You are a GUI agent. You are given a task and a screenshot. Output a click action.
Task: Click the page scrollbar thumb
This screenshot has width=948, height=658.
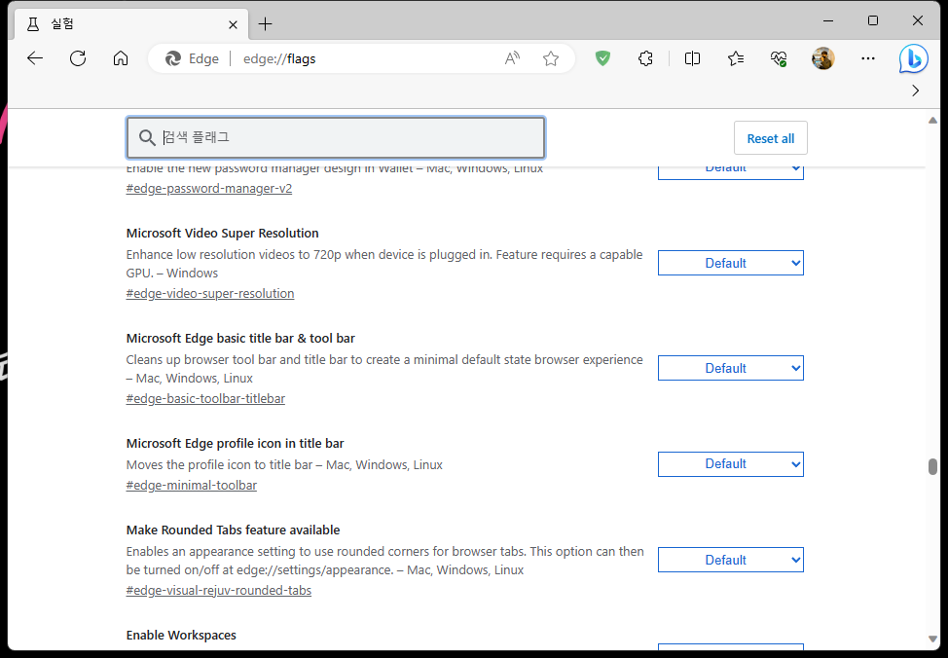(932, 467)
